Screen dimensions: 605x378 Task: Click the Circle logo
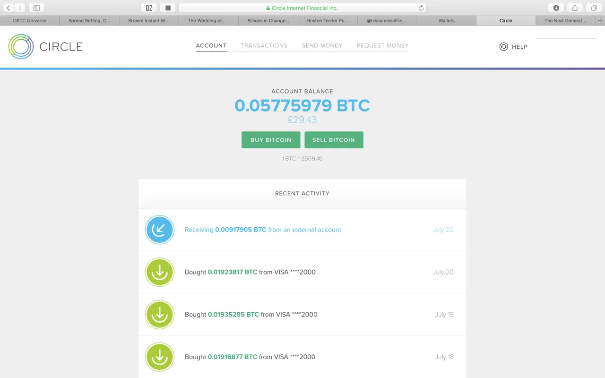click(x=45, y=46)
